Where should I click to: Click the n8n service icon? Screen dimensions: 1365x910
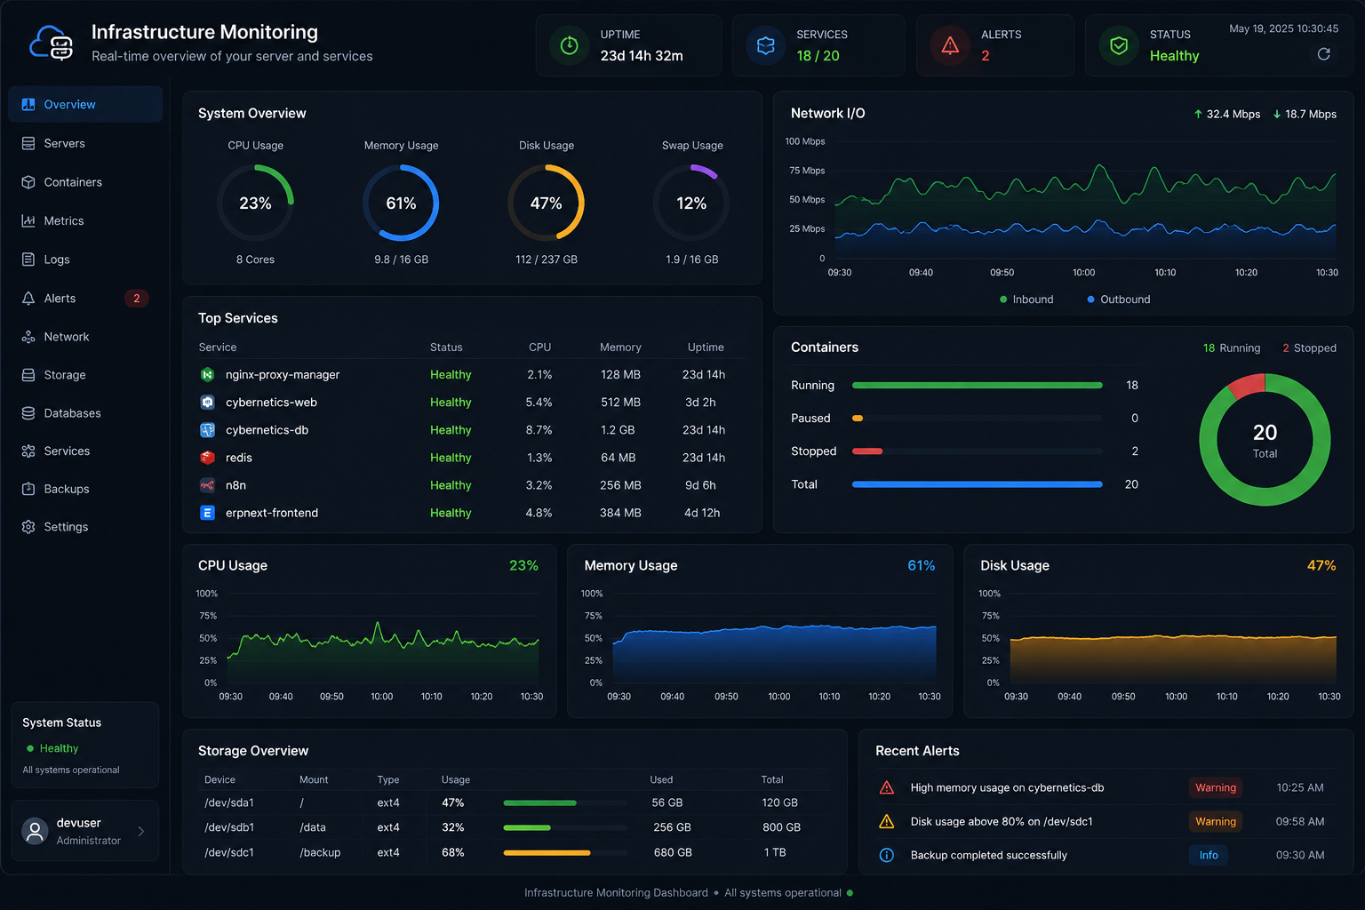(x=207, y=485)
